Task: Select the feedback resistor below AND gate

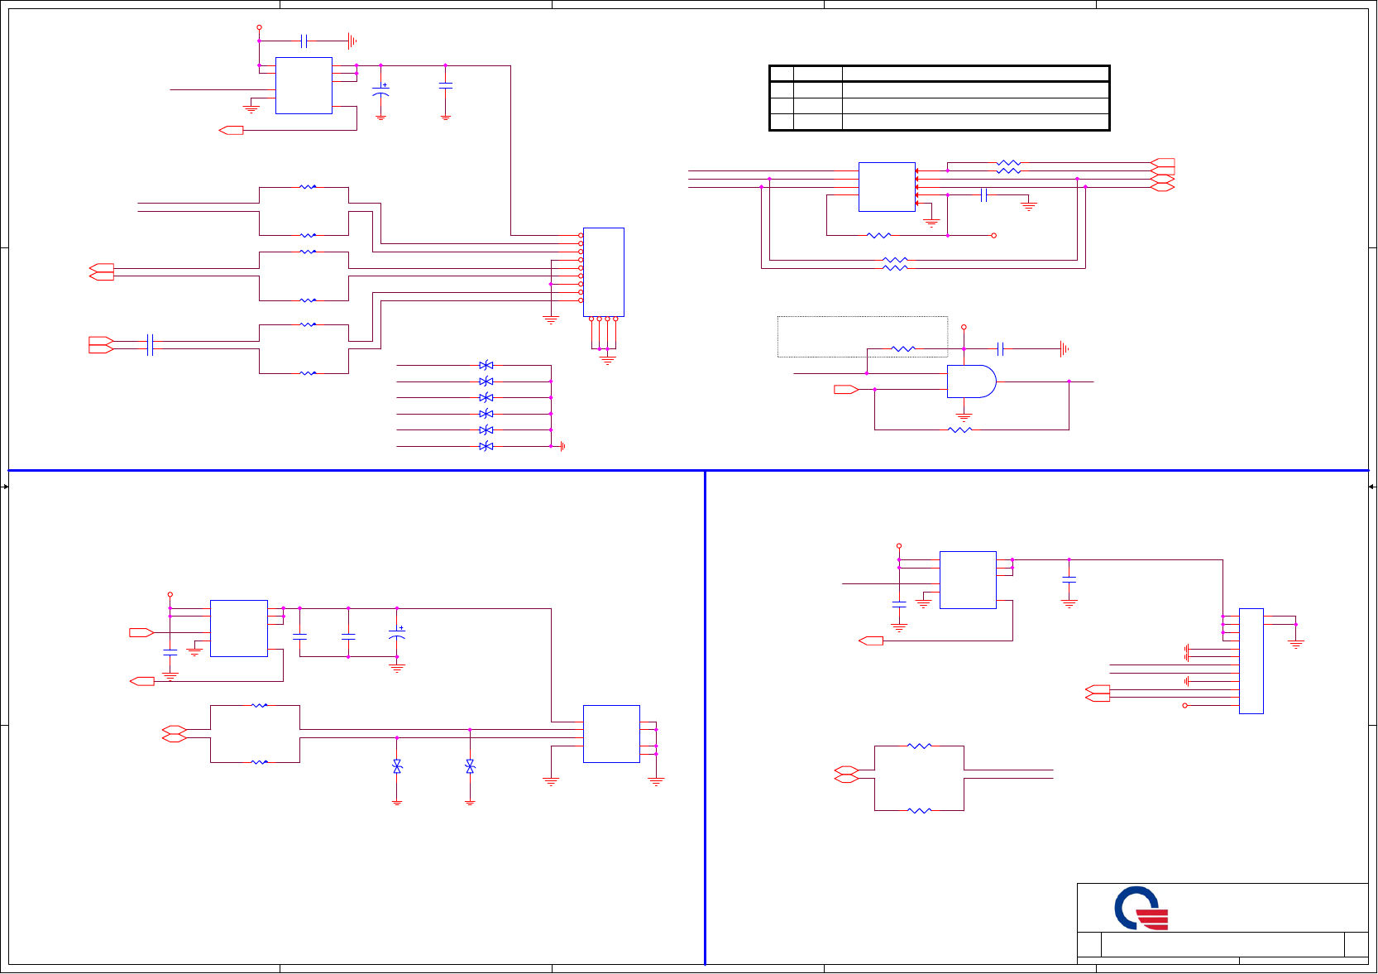Action: click(959, 429)
